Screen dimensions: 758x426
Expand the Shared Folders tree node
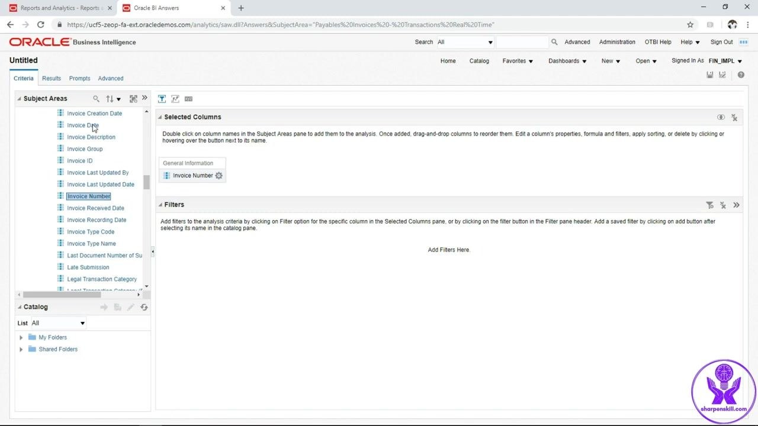pos(21,350)
